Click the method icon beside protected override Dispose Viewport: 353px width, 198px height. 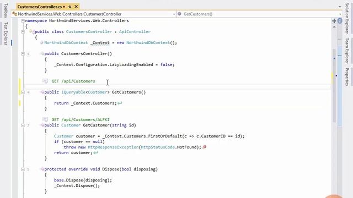coord(42,169)
